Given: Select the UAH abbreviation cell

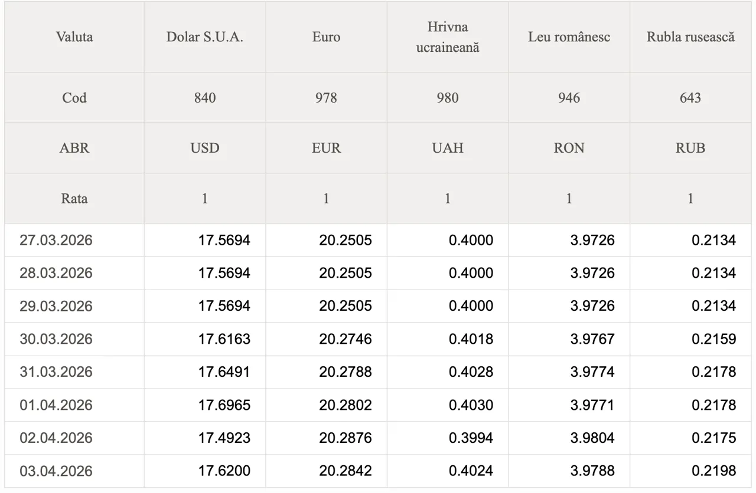Looking at the screenshot, I should click(x=447, y=148).
